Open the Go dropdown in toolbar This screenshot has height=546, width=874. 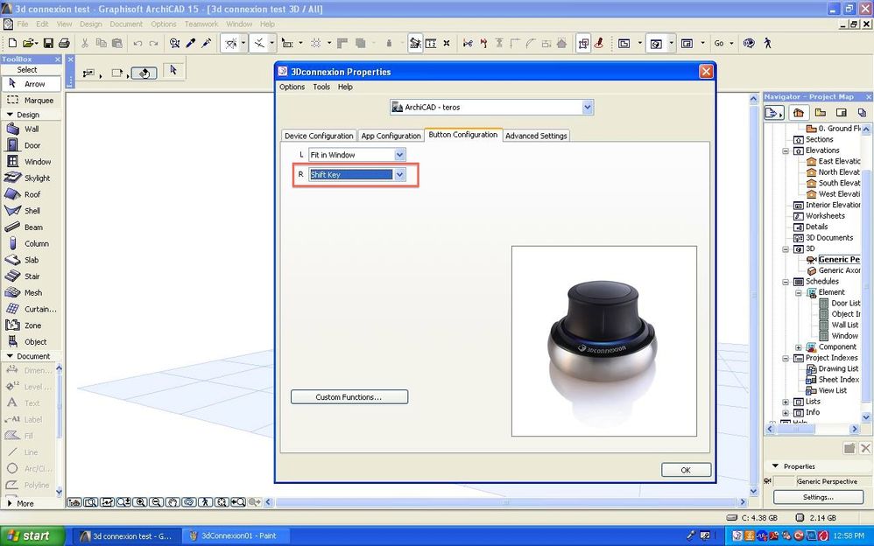click(x=723, y=43)
